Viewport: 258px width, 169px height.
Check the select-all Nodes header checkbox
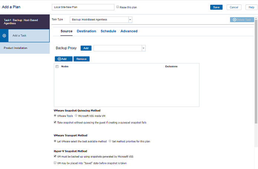click(x=57, y=67)
